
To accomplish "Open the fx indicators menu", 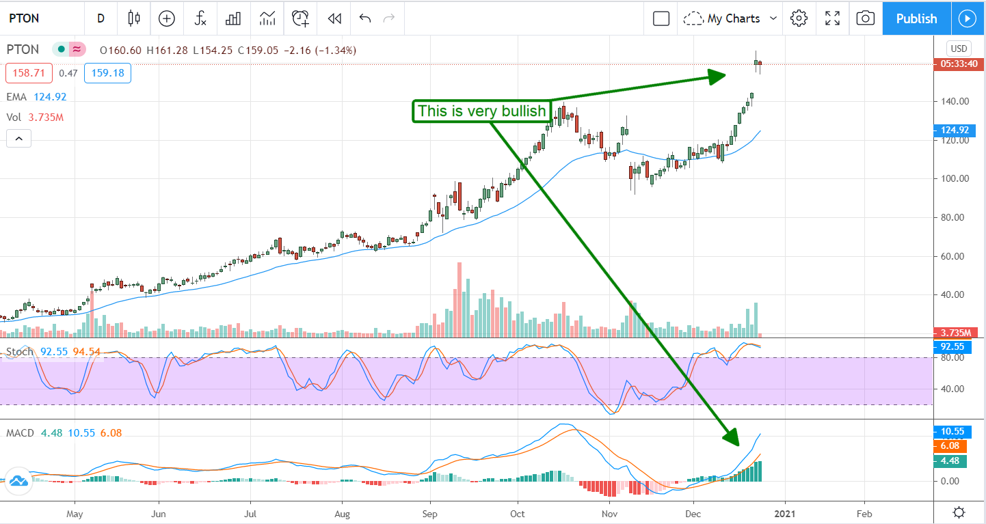I will [200, 18].
